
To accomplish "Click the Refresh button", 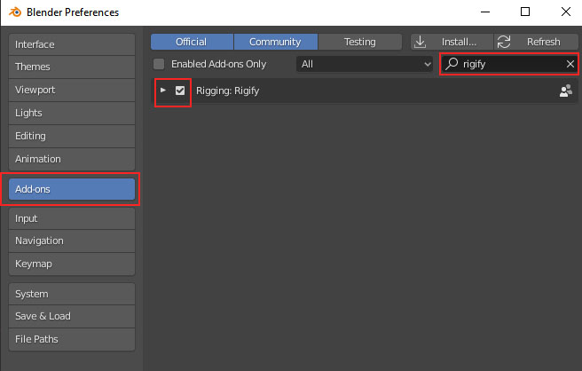I will point(536,42).
